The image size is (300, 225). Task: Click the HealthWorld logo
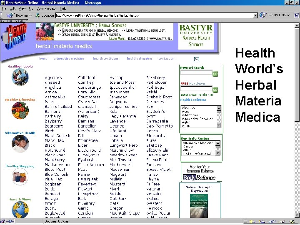click(14, 37)
